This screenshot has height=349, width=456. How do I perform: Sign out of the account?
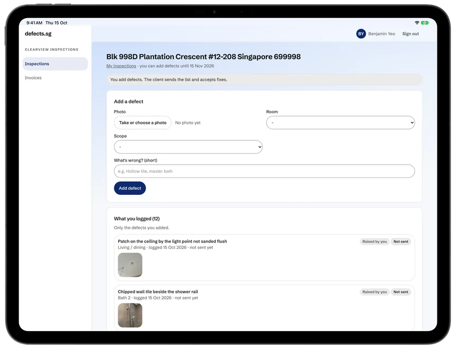coord(410,34)
